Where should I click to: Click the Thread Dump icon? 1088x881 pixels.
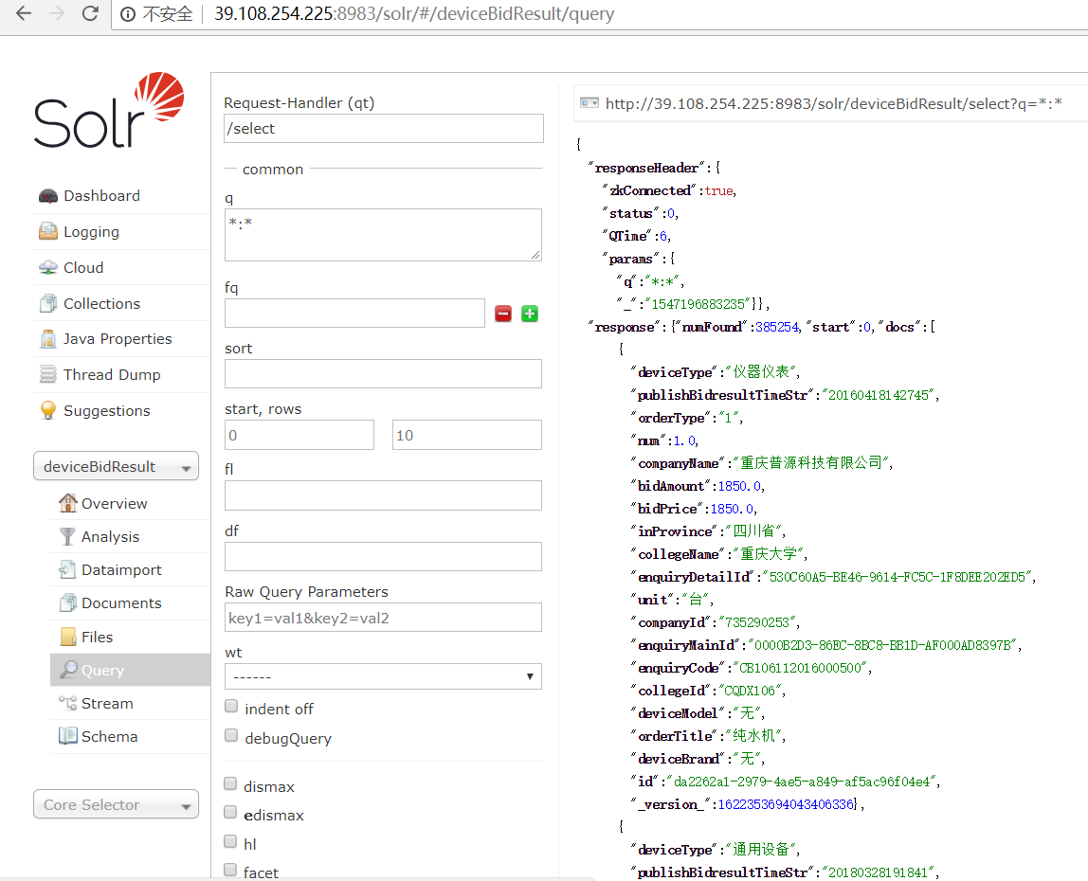pyautogui.click(x=48, y=374)
